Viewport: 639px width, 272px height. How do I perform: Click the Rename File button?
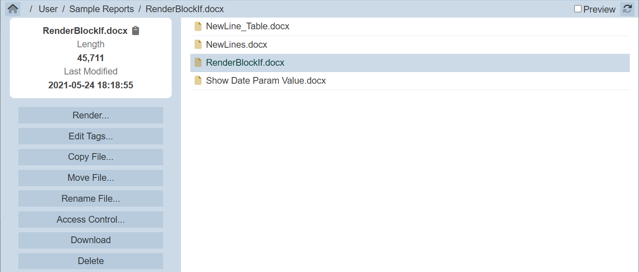tap(91, 199)
